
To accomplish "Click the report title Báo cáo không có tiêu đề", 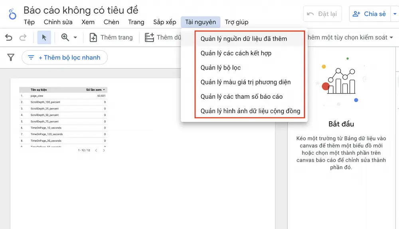I will (81, 10).
